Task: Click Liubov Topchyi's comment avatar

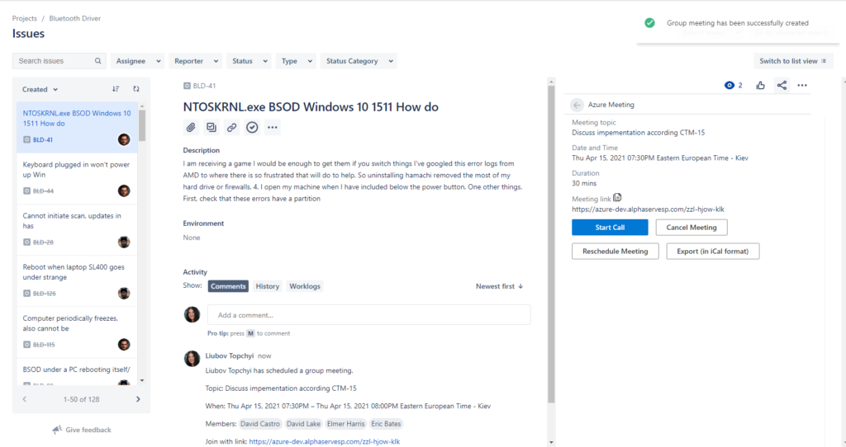Action: 192,358
